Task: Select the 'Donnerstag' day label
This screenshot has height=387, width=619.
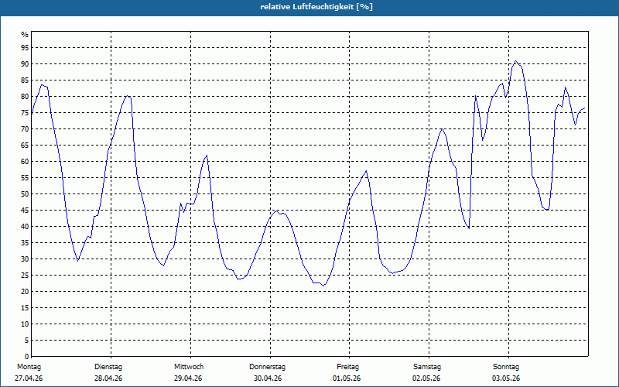Action: tap(267, 367)
